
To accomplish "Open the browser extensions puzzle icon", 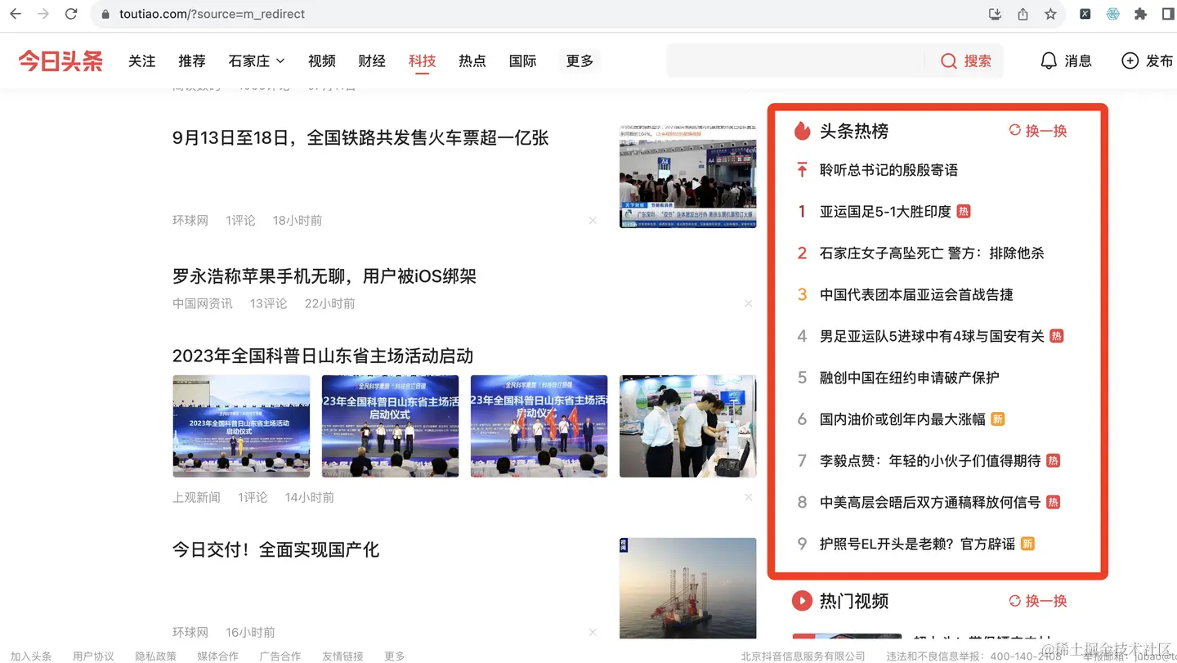I will click(x=1140, y=14).
